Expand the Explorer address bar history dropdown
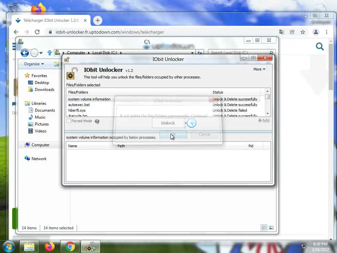 point(192,53)
